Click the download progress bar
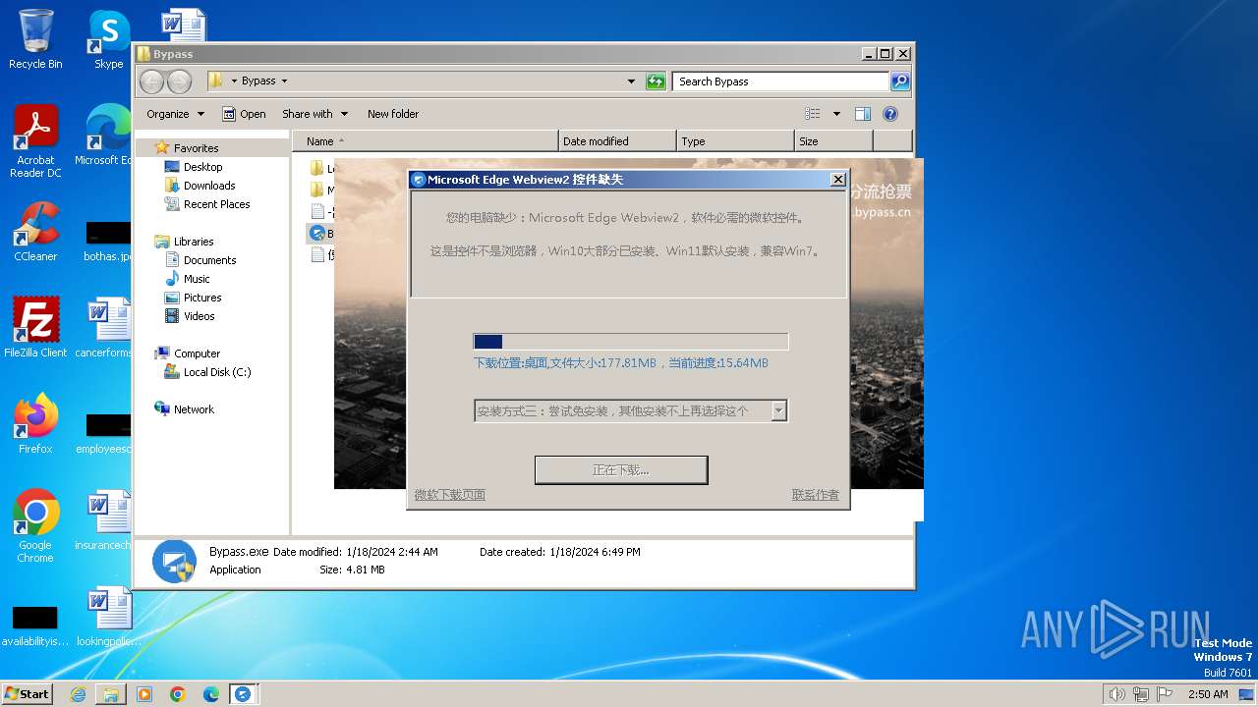 tap(630, 342)
